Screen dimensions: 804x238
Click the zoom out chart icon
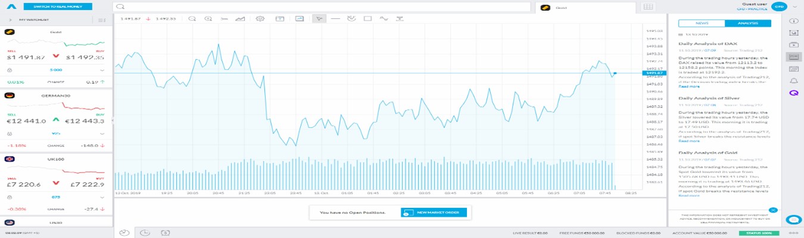click(192, 18)
